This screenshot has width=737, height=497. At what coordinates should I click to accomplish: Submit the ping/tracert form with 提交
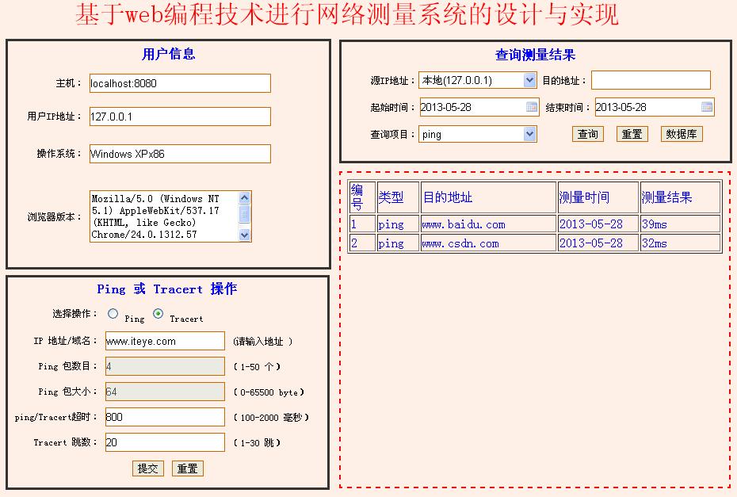click(x=147, y=468)
